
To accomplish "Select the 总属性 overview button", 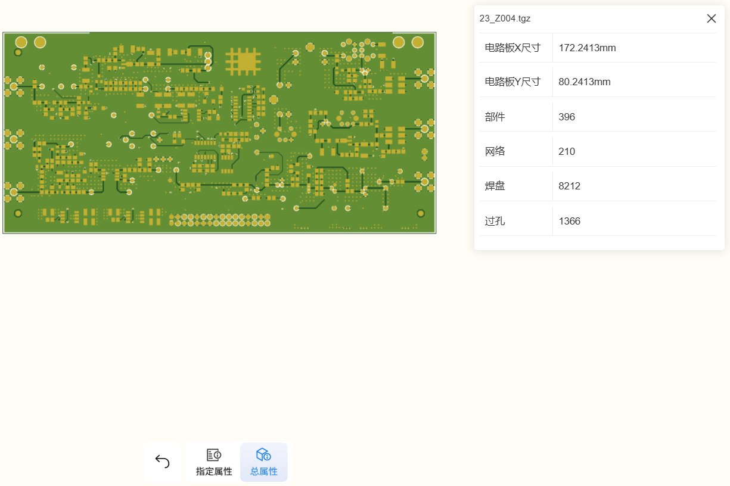I will (x=263, y=462).
